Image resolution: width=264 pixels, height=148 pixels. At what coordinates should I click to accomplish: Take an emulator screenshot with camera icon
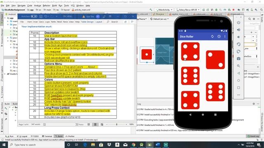pos(238,58)
